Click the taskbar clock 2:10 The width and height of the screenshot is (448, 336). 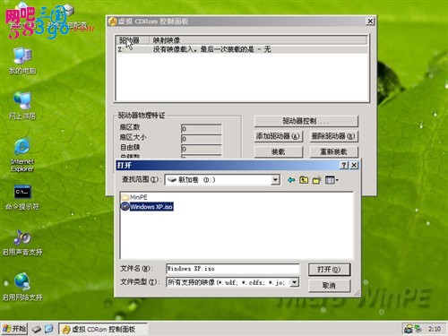[x=435, y=329]
